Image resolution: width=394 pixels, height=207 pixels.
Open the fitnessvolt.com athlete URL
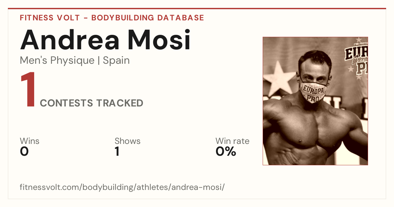[x=122, y=188]
